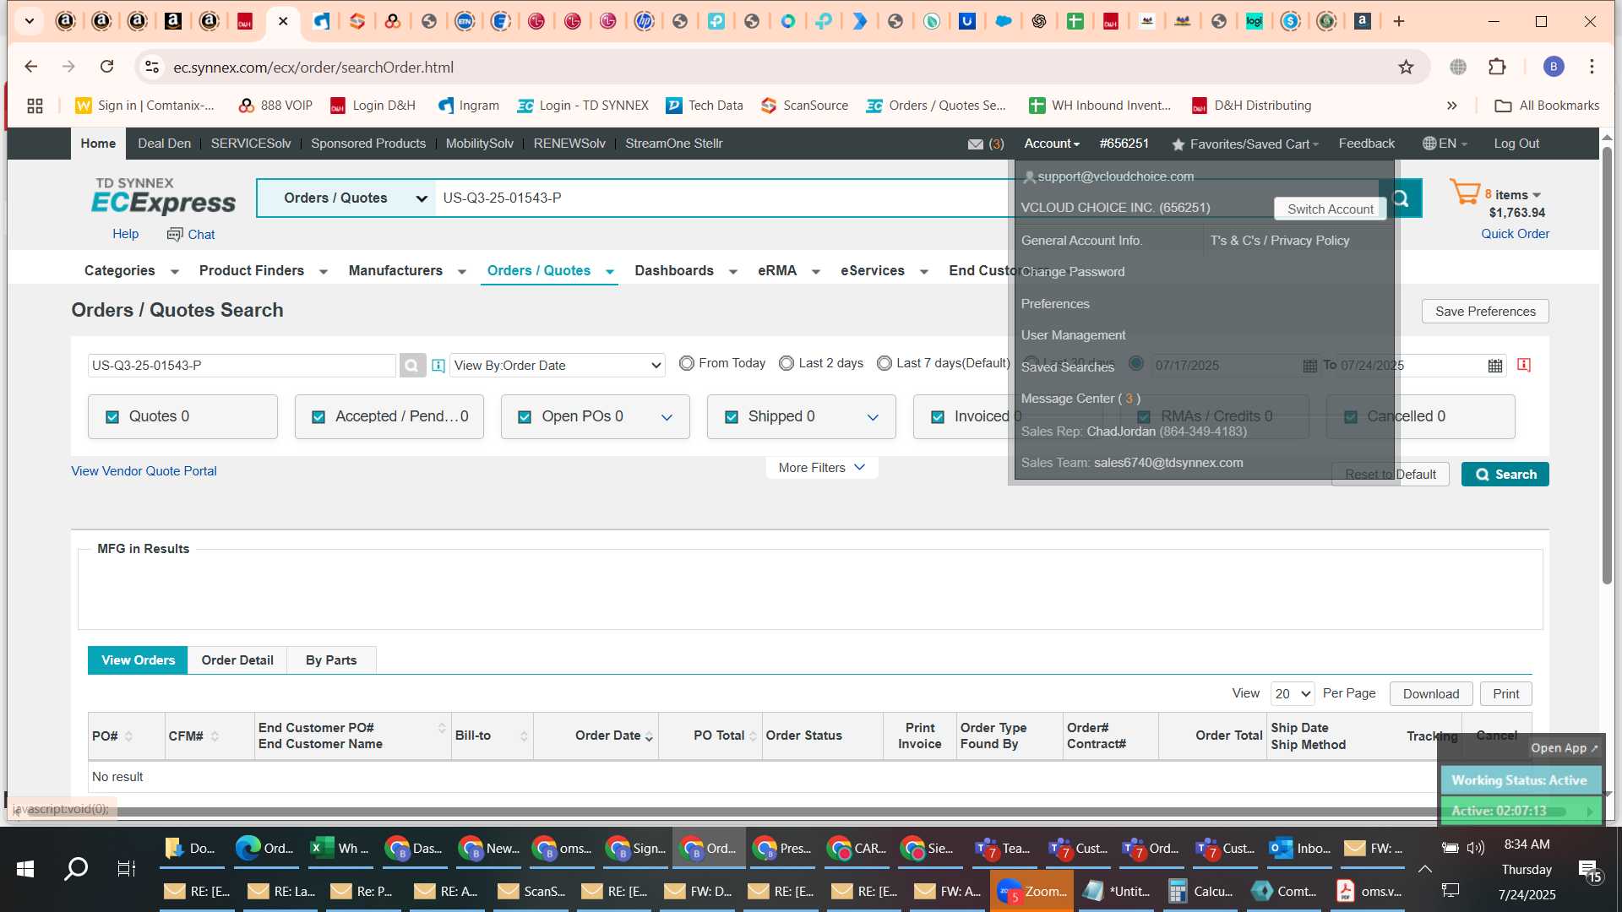Click the main search box with US-Q3-25-01543-P

point(727,198)
